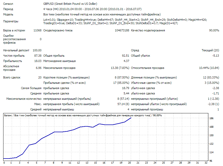
Task: Click the parameters line starting with Lot=0.01
Action: [125, 20]
